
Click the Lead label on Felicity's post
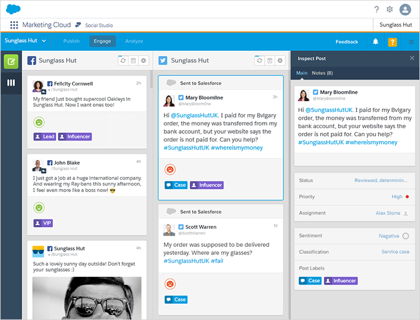45,137
